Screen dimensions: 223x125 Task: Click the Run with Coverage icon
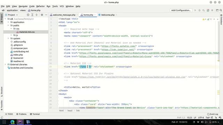coord(203,10)
